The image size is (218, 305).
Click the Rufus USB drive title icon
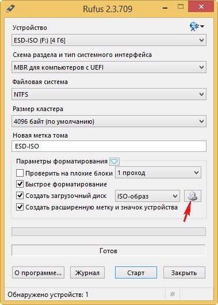coord(10,9)
